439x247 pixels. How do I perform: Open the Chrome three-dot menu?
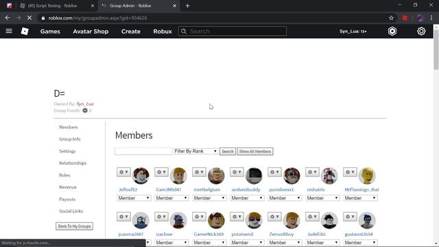point(431,18)
